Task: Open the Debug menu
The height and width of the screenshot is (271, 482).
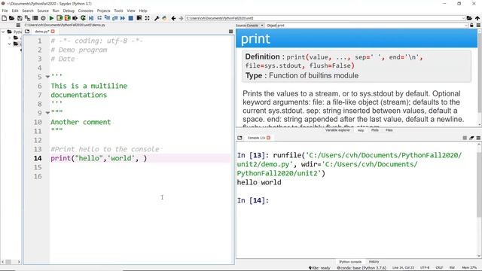Action: coord(69,11)
